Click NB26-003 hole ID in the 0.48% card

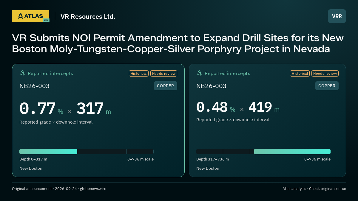coord(211,86)
